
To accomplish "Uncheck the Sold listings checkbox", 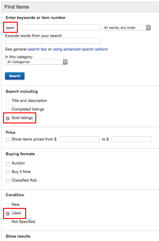I will click(x=8, y=118).
